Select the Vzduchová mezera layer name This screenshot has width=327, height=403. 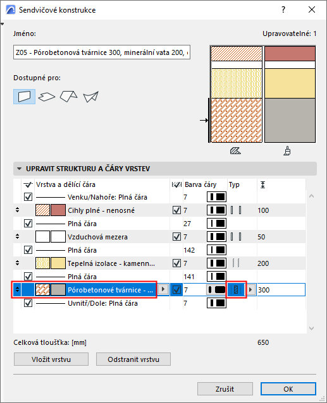point(97,237)
